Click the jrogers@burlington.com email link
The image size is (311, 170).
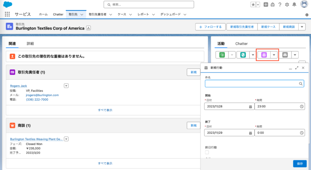coord(42,95)
